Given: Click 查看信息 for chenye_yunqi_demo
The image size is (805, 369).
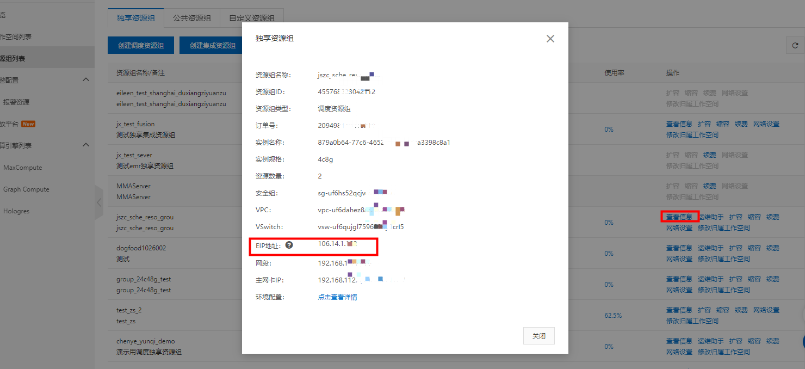Looking at the screenshot, I should (x=679, y=341).
